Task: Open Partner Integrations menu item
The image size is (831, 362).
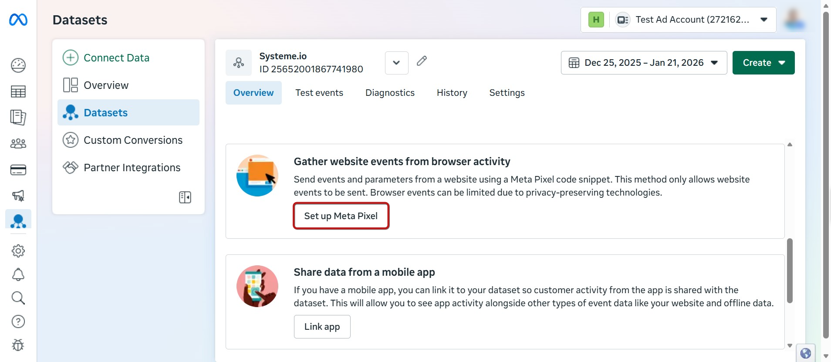Action: [x=128, y=167]
